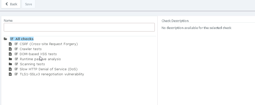Click the Name field label
Screen dimensions: 255x105
8,20
